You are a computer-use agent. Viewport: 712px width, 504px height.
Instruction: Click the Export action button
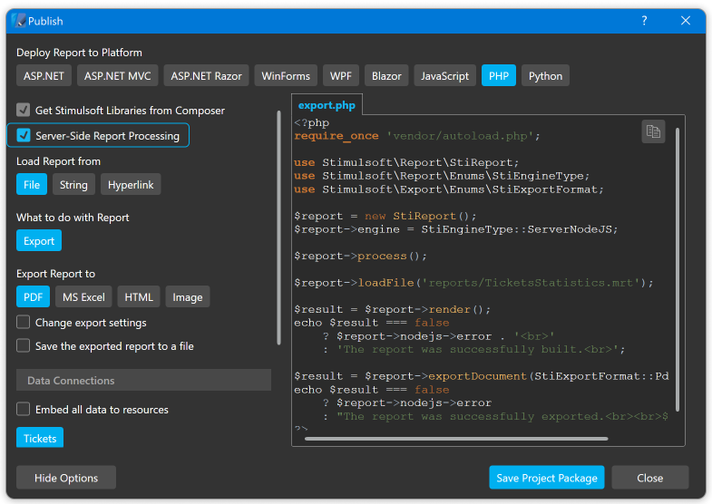pyautogui.click(x=39, y=241)
